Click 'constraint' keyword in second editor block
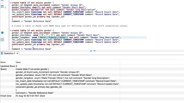Image resolution: width=184 pixels, height=103 pixels. 18,44
